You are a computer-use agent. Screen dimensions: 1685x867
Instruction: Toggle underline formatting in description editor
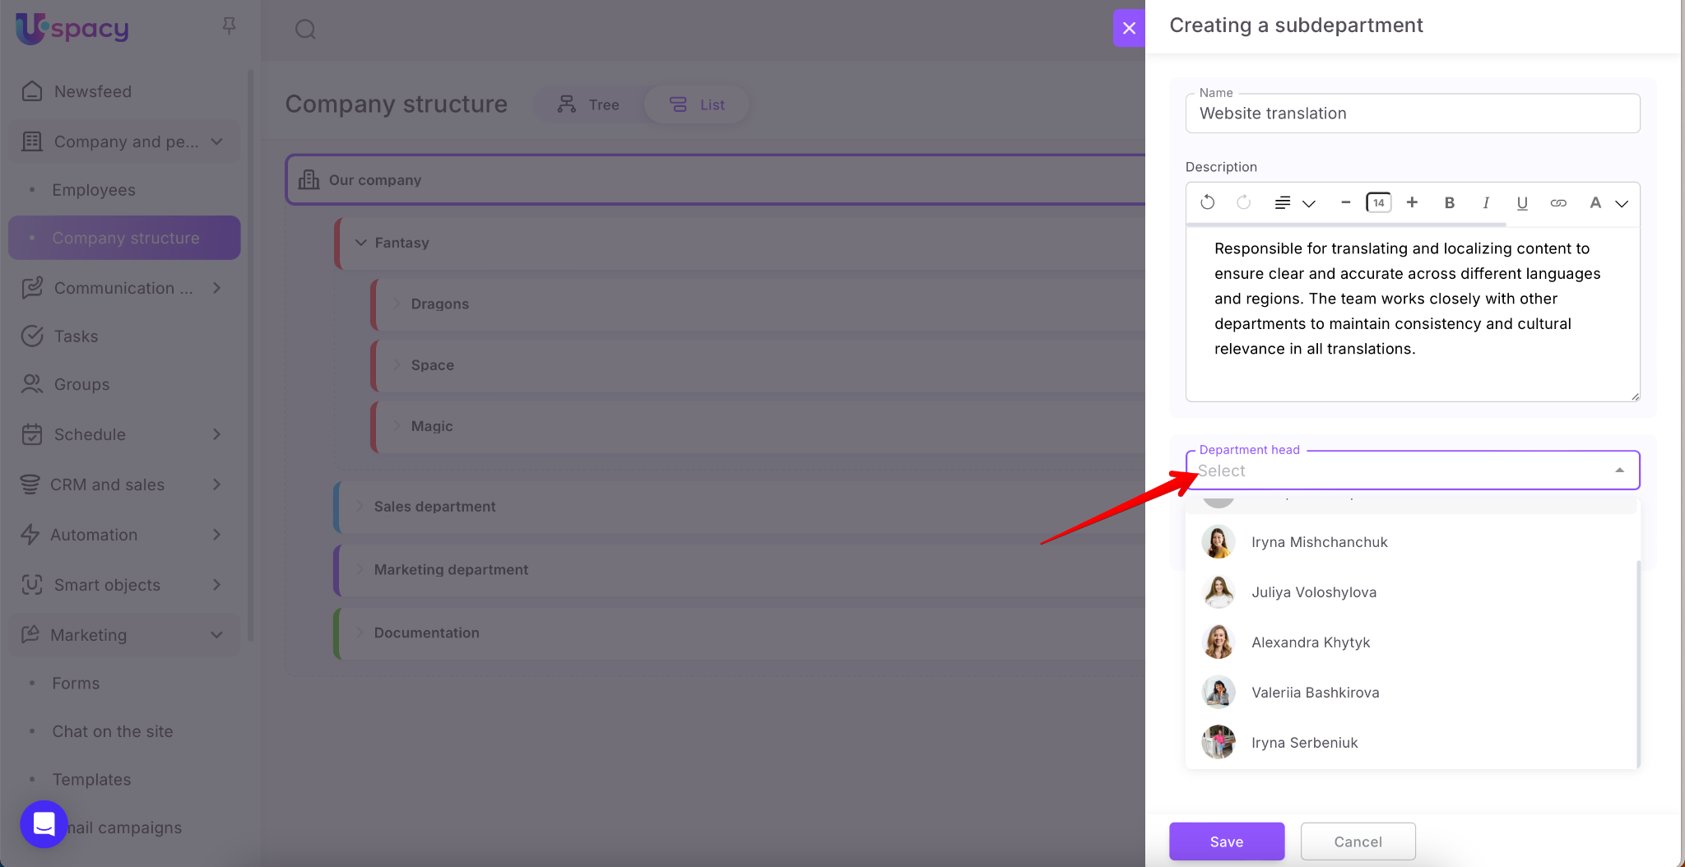[1521, 203]
